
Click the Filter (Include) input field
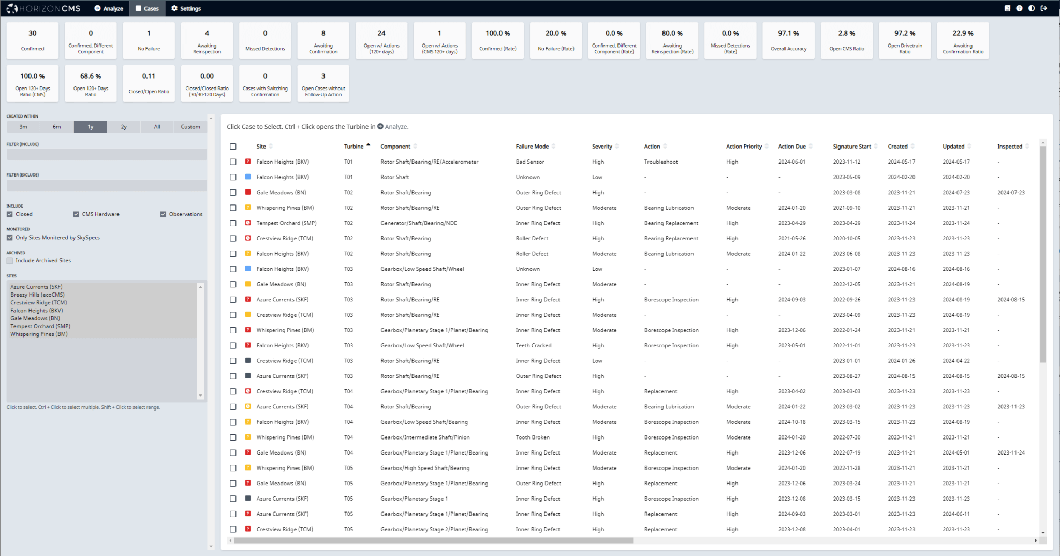pyautogui.click(x=107, y=154)
